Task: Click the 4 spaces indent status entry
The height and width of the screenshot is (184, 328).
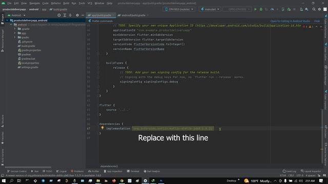Action: (x=311, y=175)
